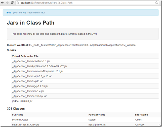Click the page icon in address bar
Viewport: 162px width, 127px height.
17,3
